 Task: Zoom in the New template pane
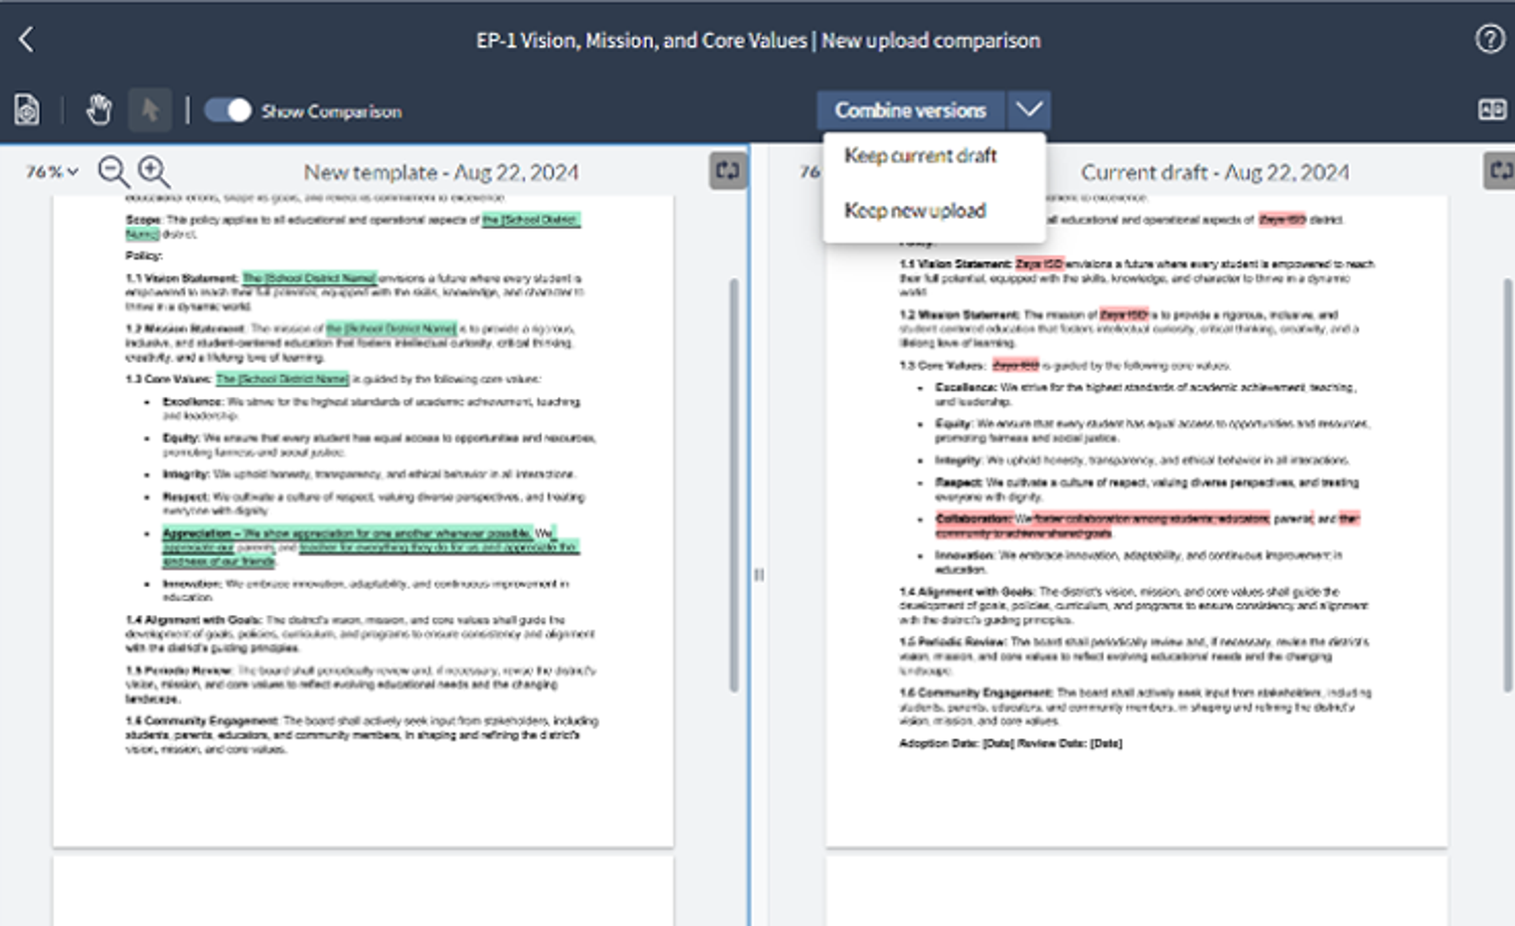(153, 172)
